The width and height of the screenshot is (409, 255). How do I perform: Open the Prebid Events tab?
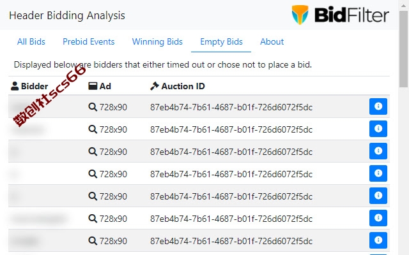(x=89, y=41)
